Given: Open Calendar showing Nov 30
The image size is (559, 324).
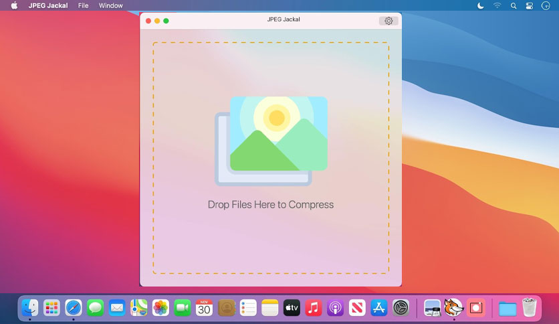Looking at the screenshot, I should point(205,307).
